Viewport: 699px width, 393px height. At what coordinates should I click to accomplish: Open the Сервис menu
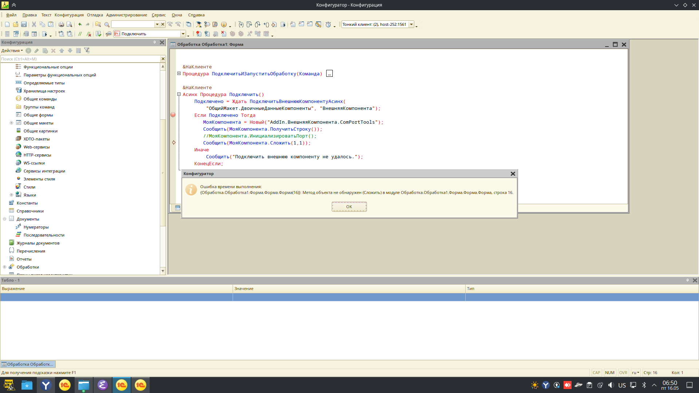coord(159,15)
